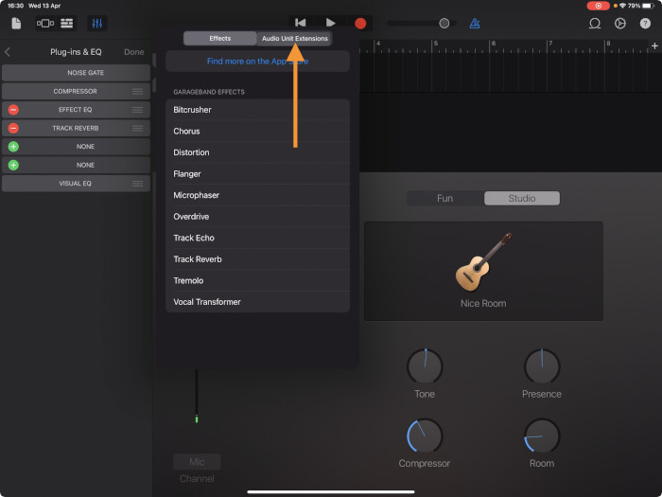Select the Effects tab
The width and height of the screenshot is (662, 497).
pos(219,39)
